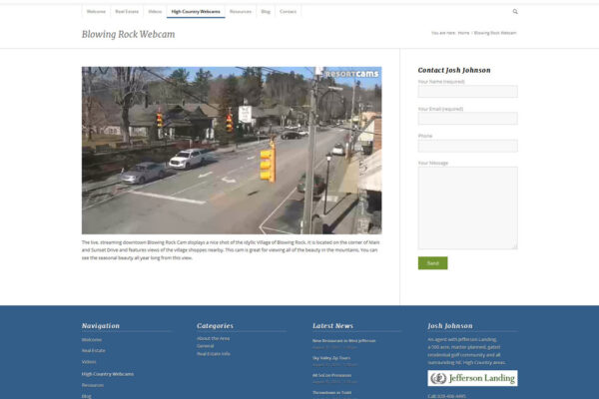This screenshot has width=599, height=399.
Task: Open Welcome link in footer Navigation
Action: (92, 340)
